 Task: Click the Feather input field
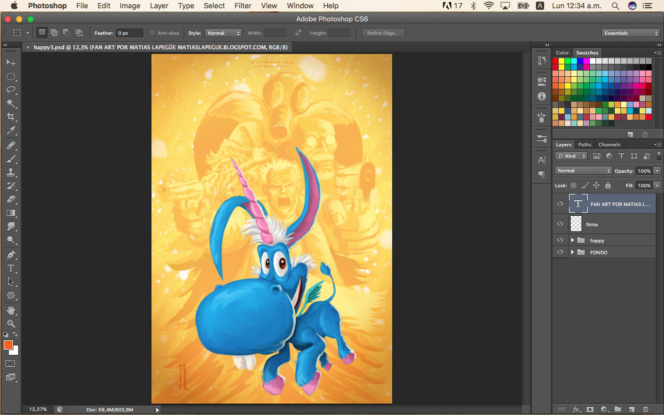[129, 33]
